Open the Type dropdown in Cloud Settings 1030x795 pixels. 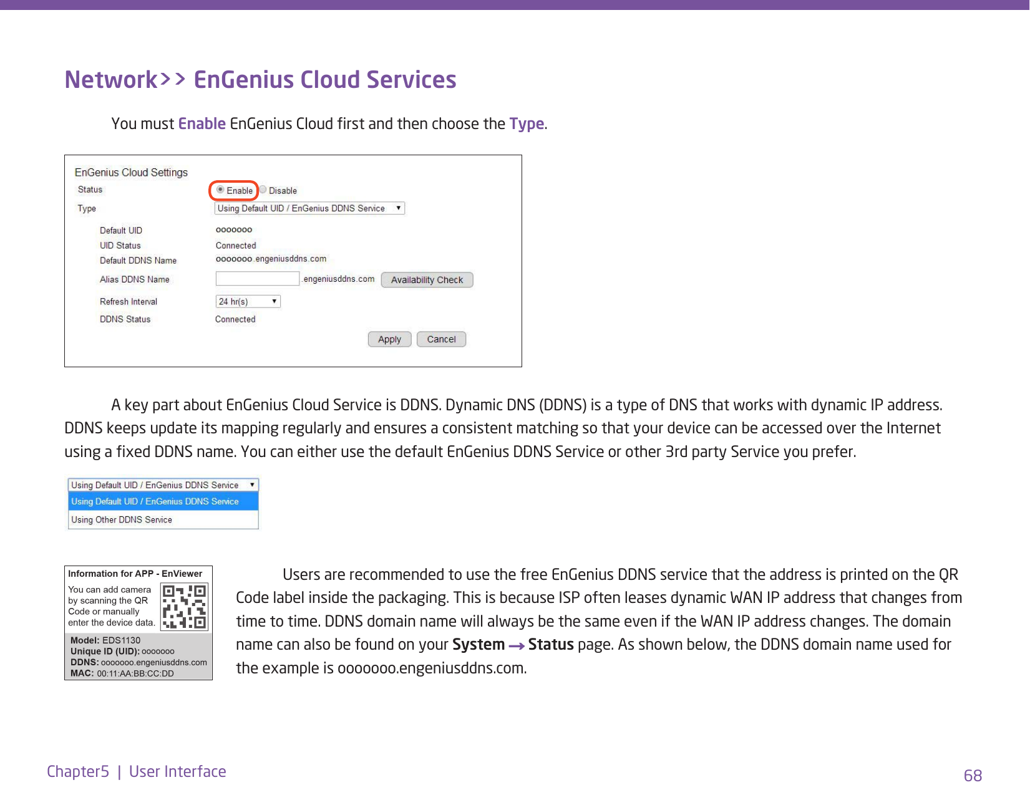(309, 208)
